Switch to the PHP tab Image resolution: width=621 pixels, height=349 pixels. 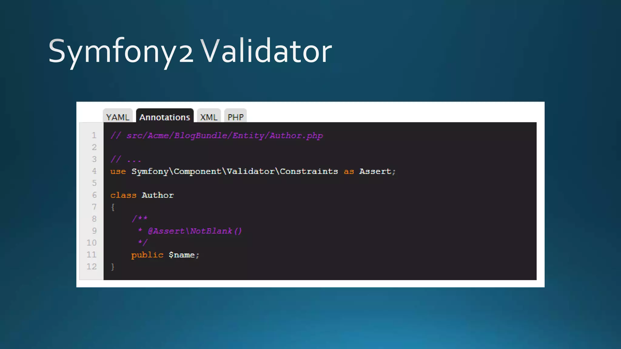(235, 117)
